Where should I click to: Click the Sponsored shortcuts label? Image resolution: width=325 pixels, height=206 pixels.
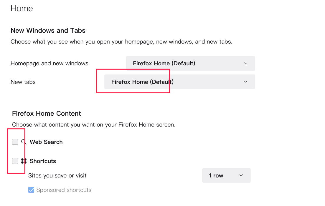(64, 190)
